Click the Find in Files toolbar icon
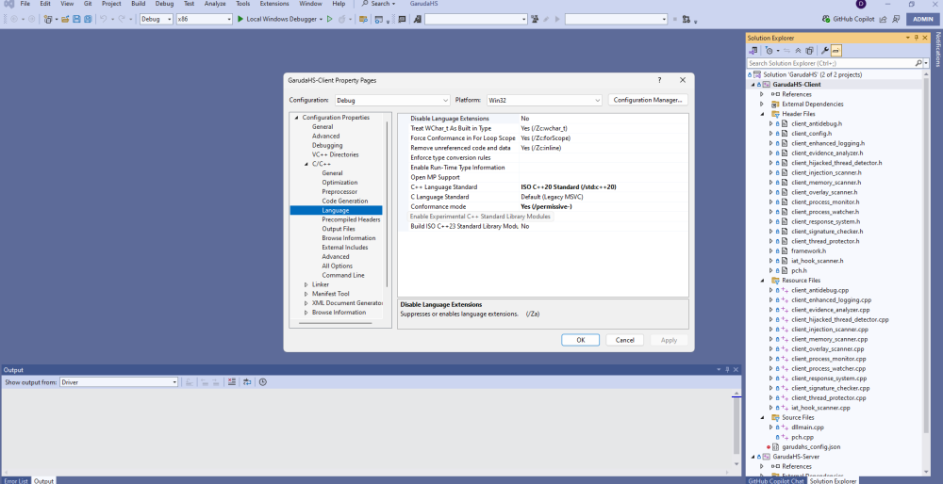The height and width of the screenshot is (484, 943). pyautogui.click(x=363, y=19)
